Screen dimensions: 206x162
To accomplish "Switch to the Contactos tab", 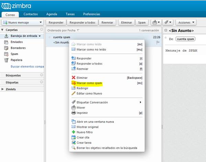I will point(31,14).
